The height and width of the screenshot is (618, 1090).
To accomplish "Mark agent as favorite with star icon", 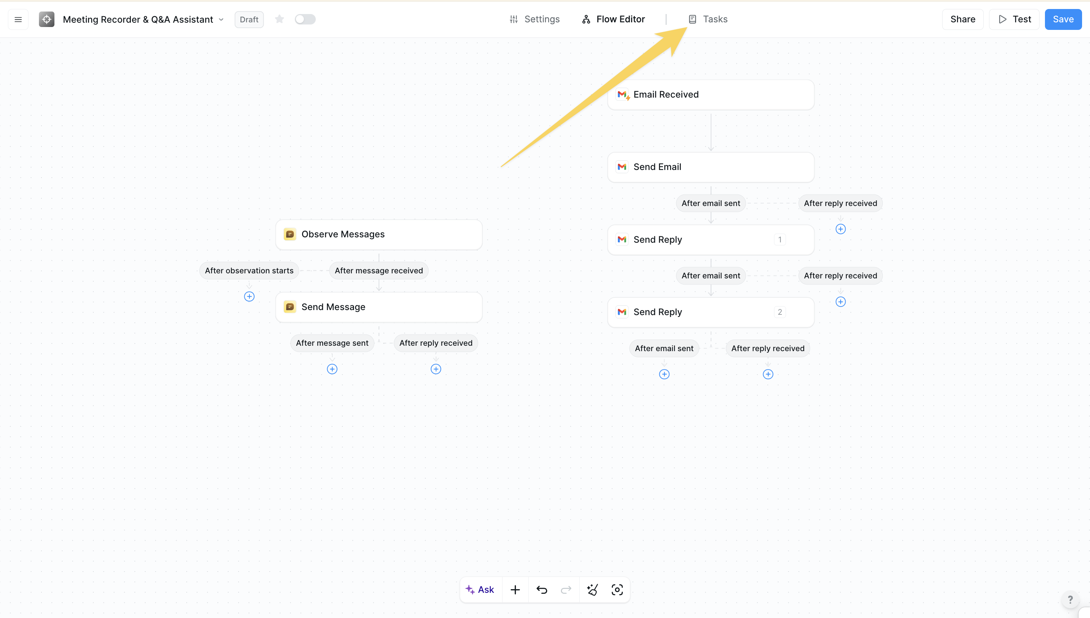I will (x=279, y=19).
